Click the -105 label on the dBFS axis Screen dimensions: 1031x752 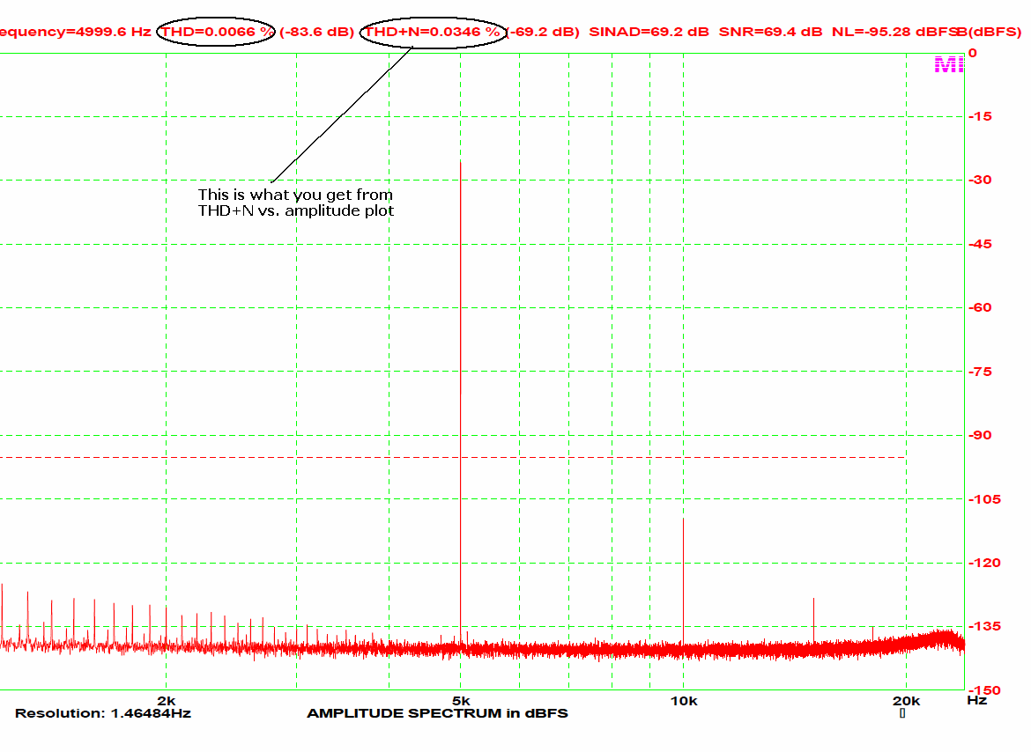(984, 500)
